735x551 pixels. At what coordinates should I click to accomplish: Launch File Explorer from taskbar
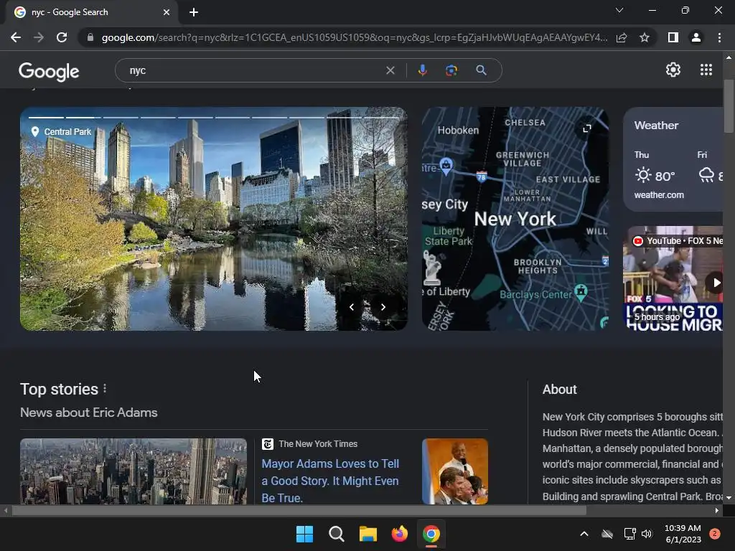(x=368, y=534)
